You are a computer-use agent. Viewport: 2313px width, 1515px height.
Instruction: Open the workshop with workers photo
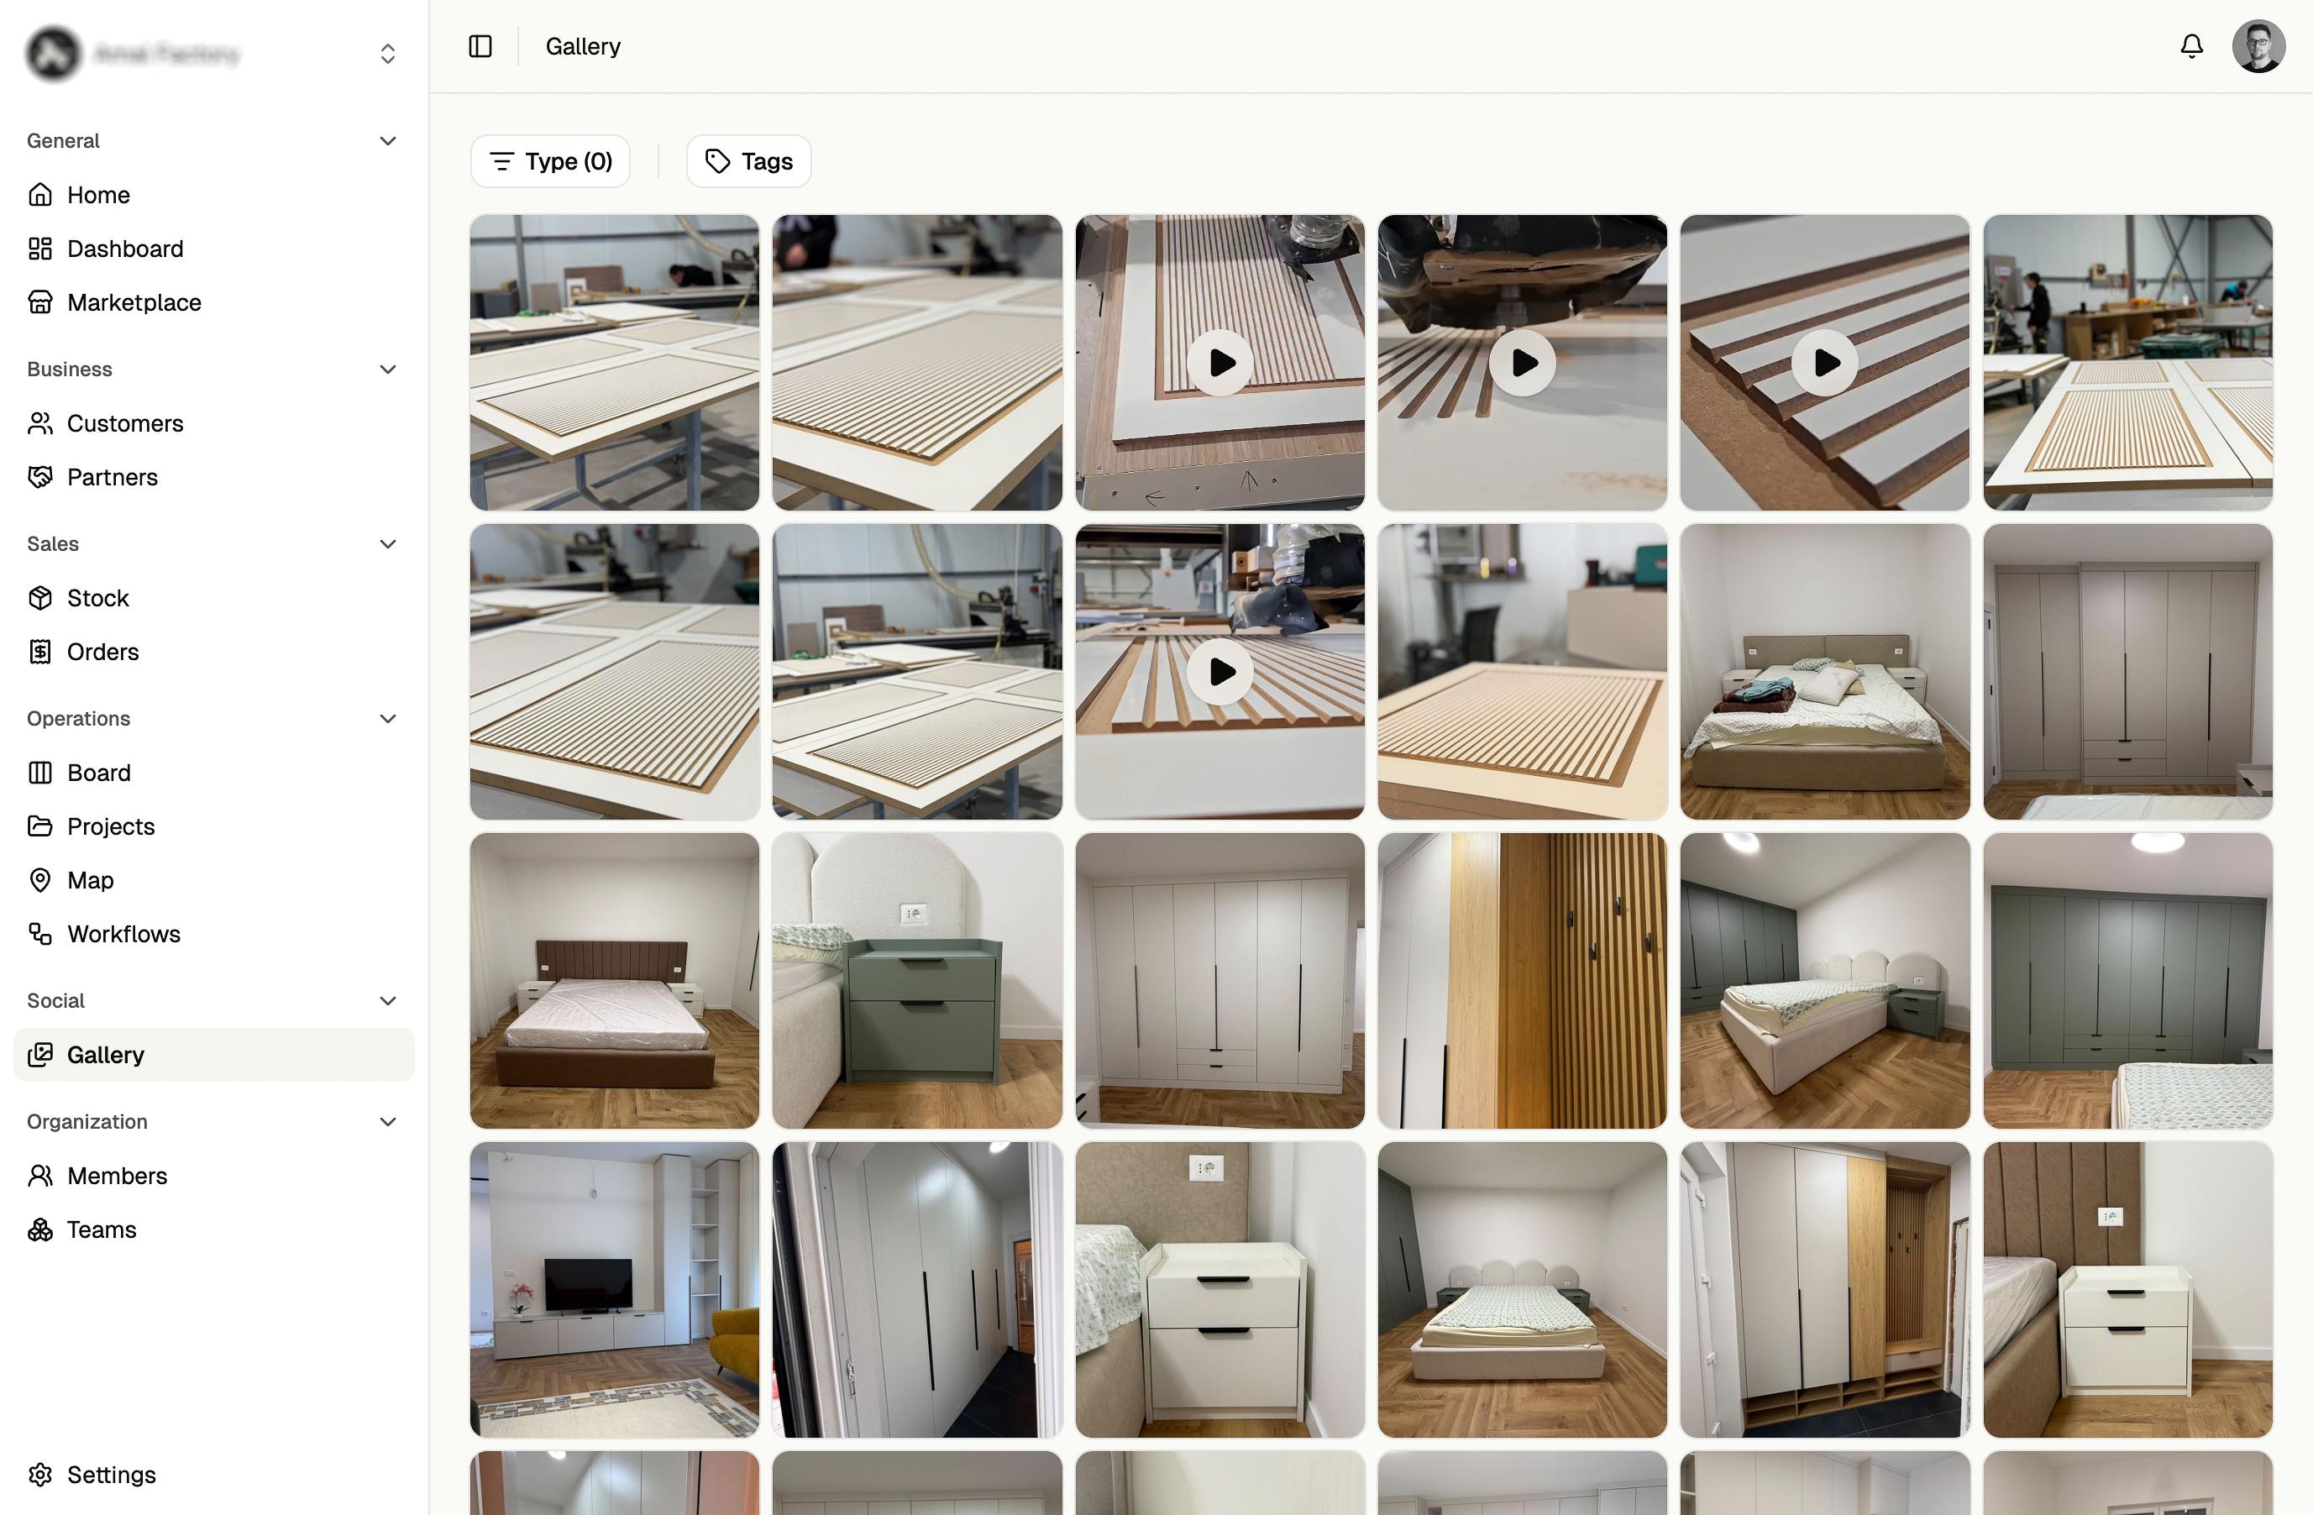pyautogui.click(x=2127, y=363)
